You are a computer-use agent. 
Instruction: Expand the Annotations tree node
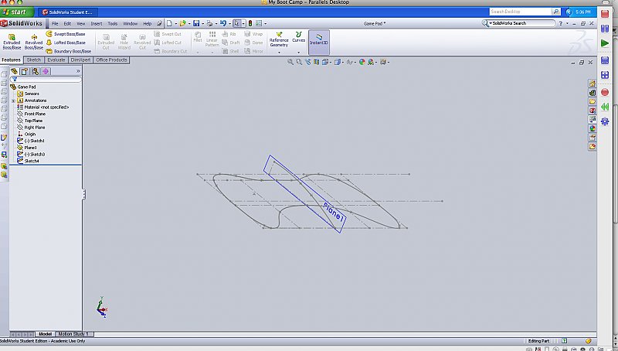click(13, 101)
